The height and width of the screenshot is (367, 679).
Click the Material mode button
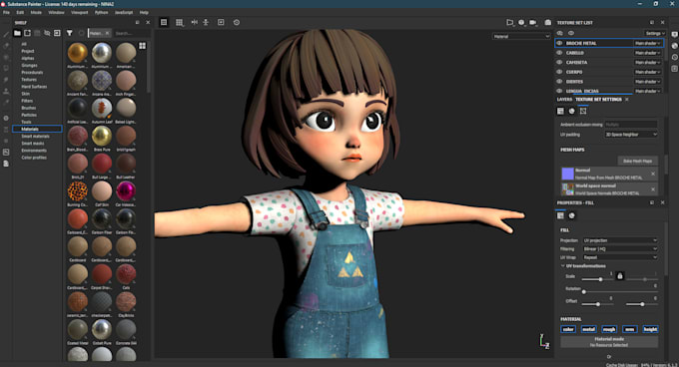tap(609, 342)
